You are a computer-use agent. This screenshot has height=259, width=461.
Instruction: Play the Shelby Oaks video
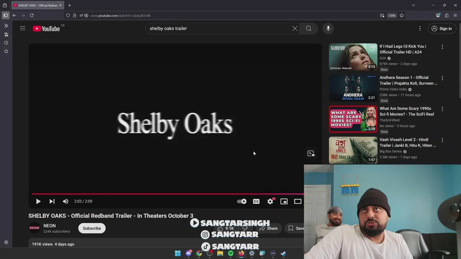coord(38,201)
